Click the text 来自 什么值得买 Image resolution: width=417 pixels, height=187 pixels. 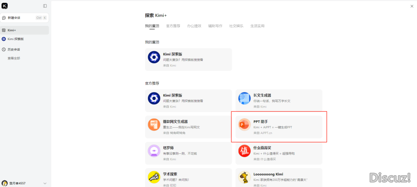(264, 159)
